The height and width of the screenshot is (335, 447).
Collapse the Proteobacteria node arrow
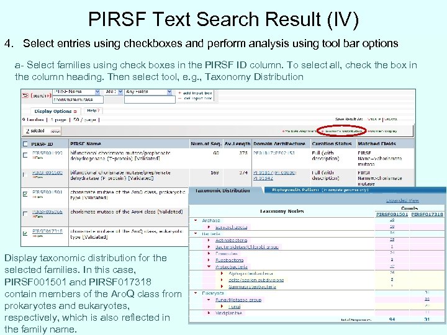[209, 267]
